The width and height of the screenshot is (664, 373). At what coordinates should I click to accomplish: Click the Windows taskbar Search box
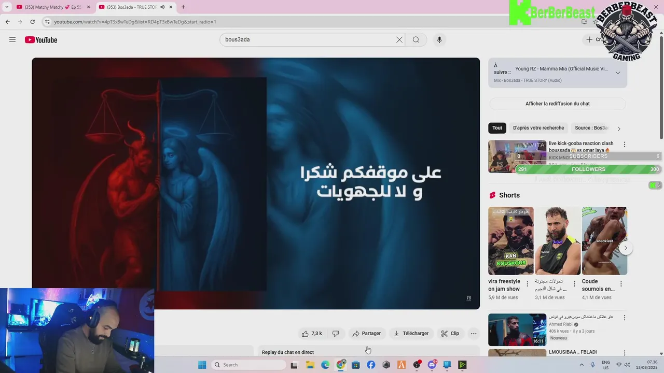click(x=249, y=365)
